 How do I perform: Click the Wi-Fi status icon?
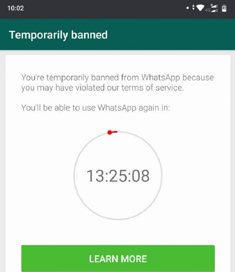[200, 8]
